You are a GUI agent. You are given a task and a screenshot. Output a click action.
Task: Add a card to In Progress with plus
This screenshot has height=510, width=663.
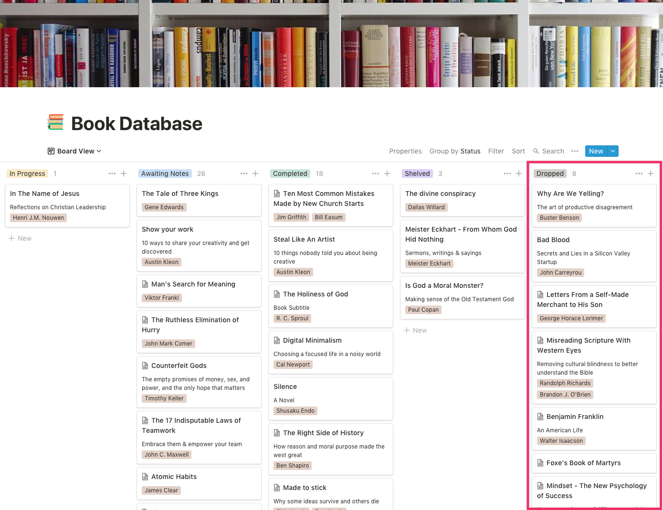pos(124,173)
